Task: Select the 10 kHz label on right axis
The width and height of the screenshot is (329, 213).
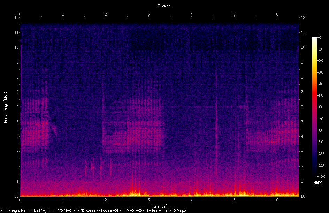Action: [303, 47]
